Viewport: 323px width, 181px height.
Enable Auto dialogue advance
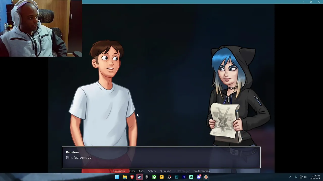(142, 171)
